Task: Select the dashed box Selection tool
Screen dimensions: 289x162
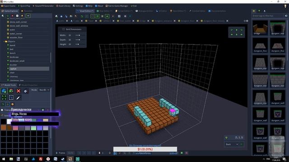Action: [11, 98]
